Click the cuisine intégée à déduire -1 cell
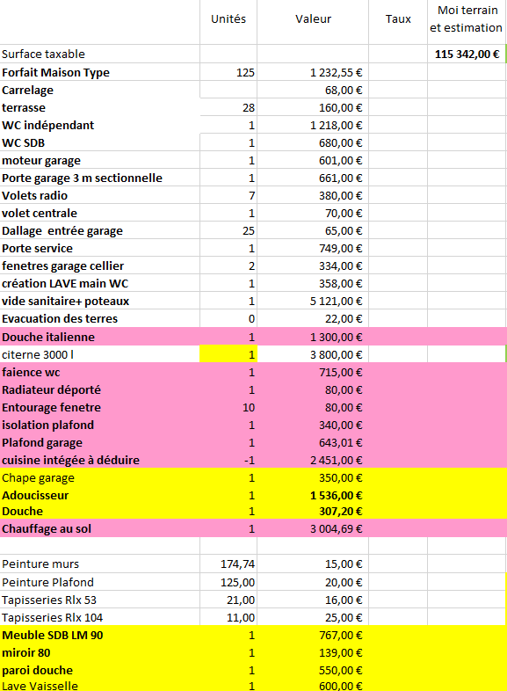507x691 pixels. pos(228,460)
